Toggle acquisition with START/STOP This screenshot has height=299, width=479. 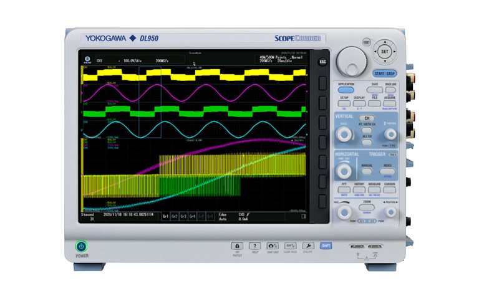point(385,74)
